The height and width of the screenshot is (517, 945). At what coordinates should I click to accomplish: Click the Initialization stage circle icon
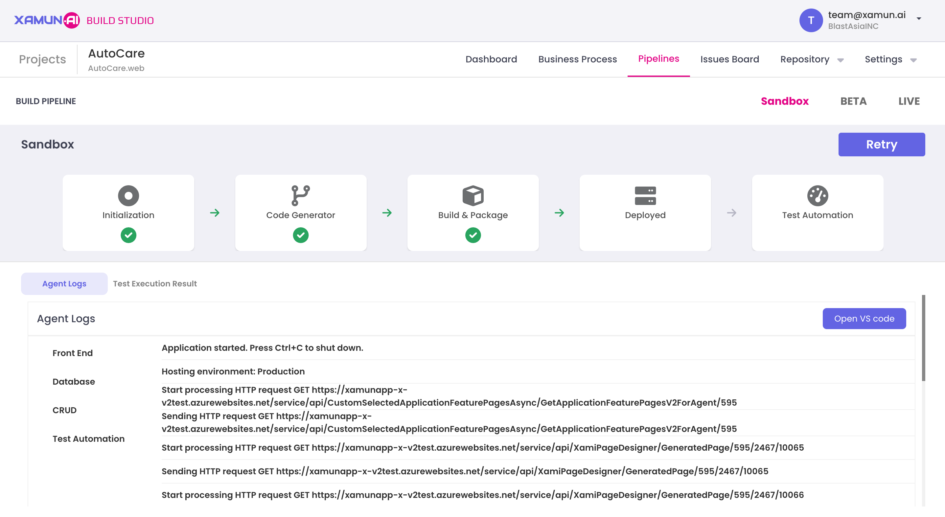128,195
